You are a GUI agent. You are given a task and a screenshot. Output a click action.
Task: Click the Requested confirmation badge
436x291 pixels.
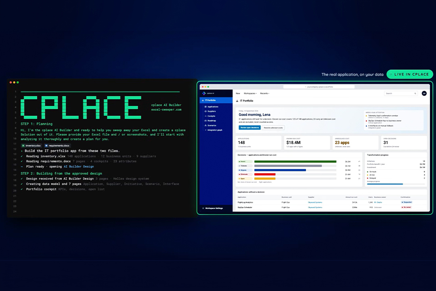[x=407, y=202]
